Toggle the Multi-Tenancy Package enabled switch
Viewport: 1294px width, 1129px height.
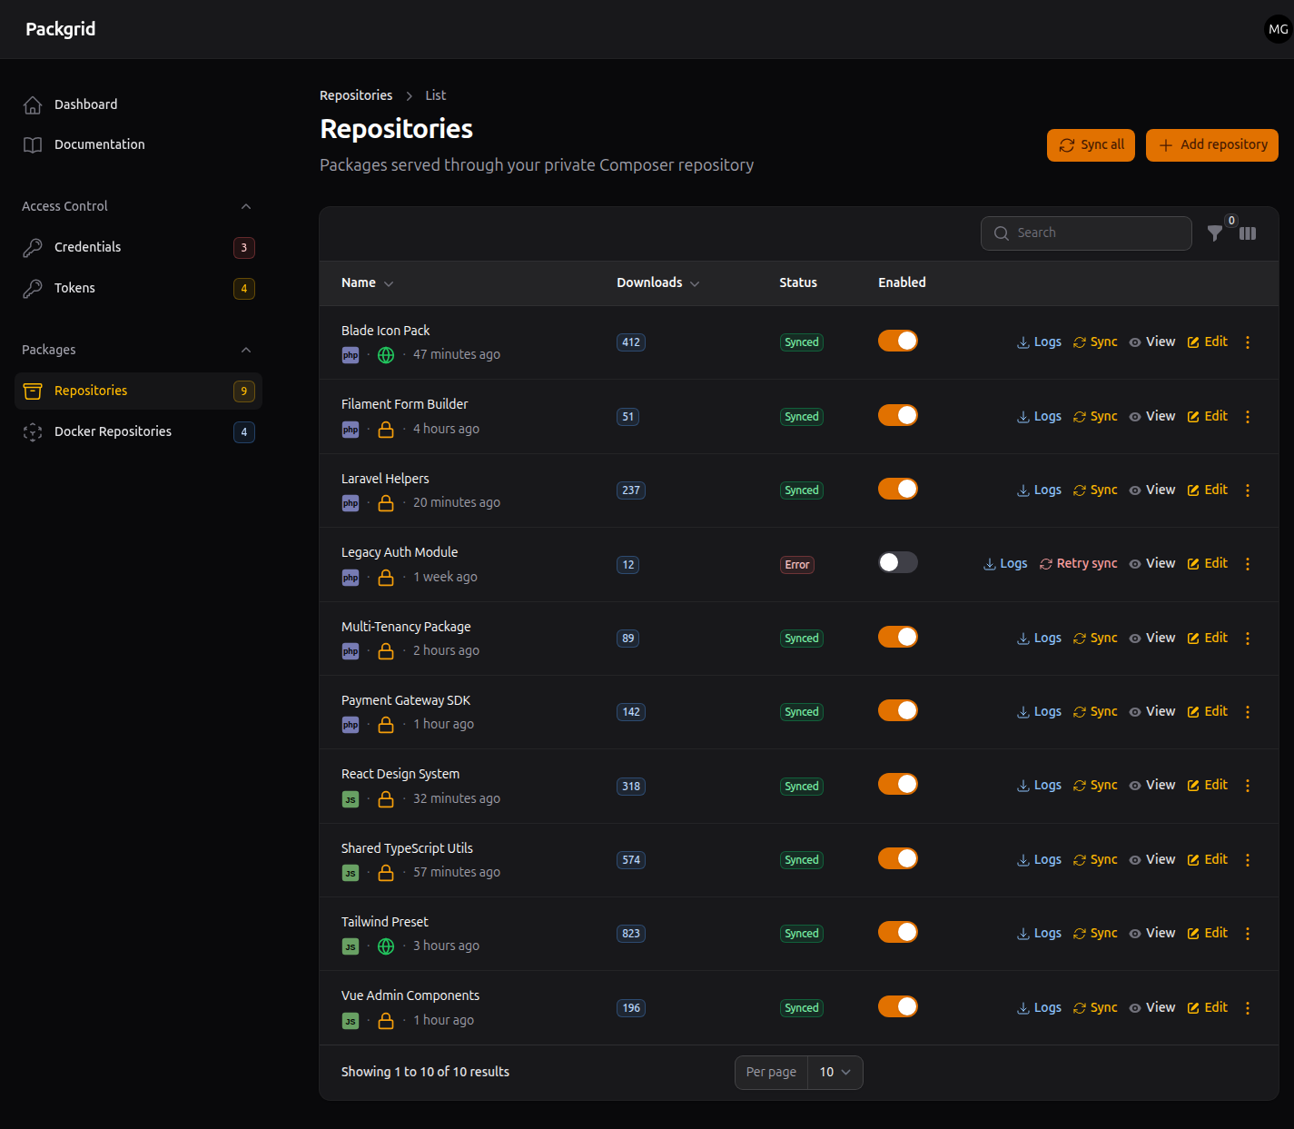tap(898, 637)
